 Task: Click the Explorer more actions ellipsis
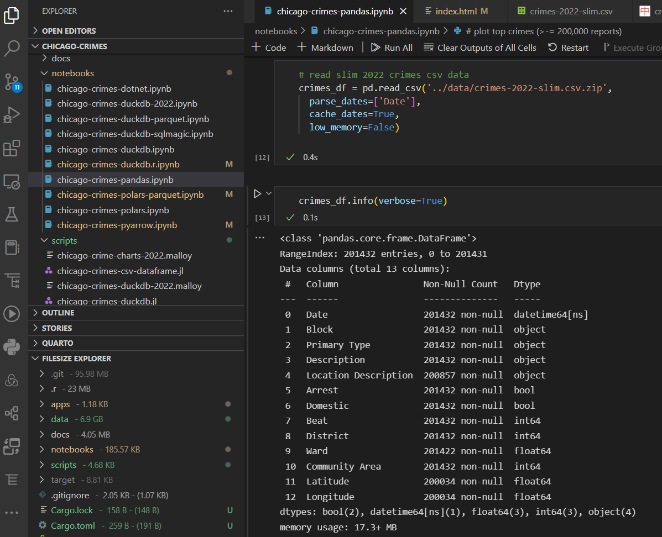coord(228,11)
